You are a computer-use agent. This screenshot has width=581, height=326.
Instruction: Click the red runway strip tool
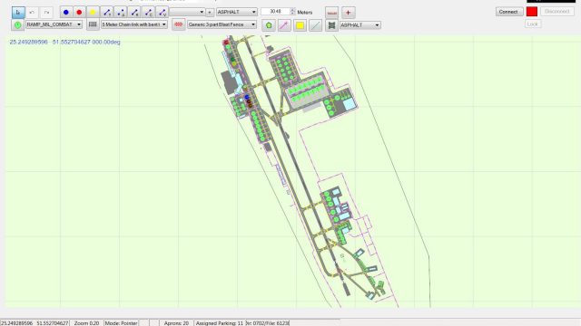332,13
